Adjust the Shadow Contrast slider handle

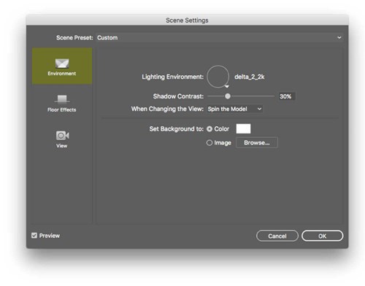[228, 96]
